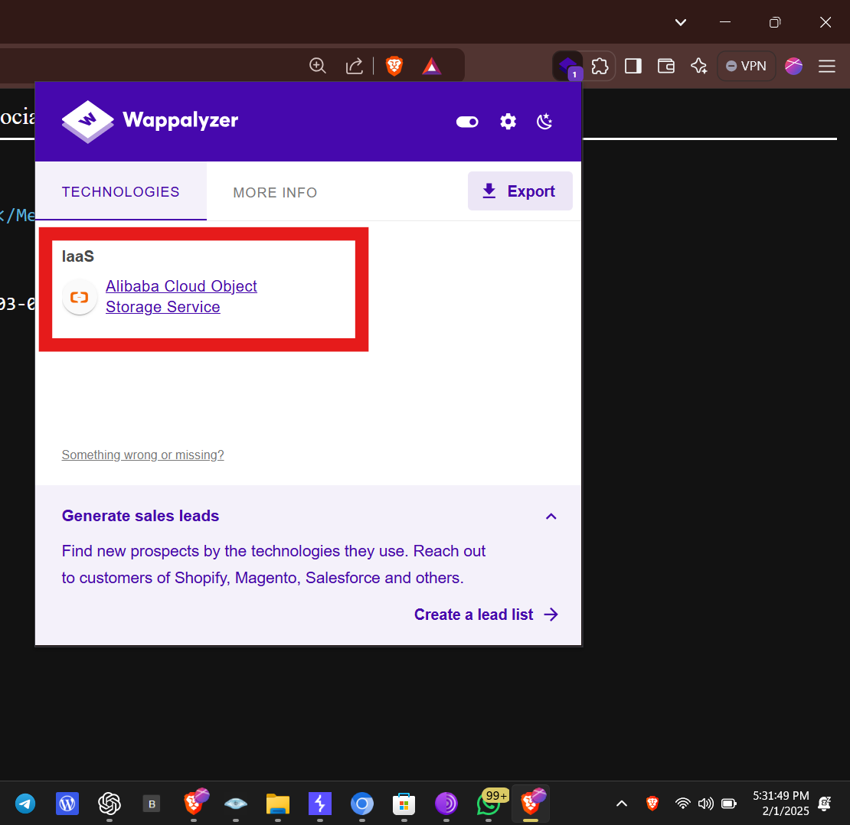This screenshot has height=825, width=850.
Task: Open WhatsApp with 99+ badge
Action: click(x=490, y=802)
